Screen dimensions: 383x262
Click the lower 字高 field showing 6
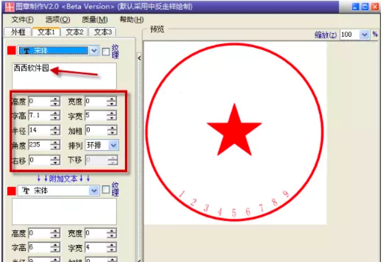point(39,248)
